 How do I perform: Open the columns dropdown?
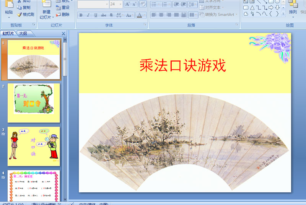(193, 15)
